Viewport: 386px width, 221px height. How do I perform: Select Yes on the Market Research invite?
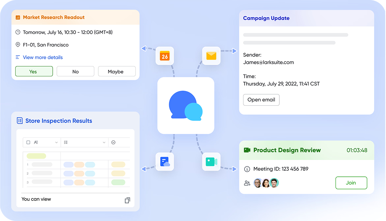(x=34, y=71)
